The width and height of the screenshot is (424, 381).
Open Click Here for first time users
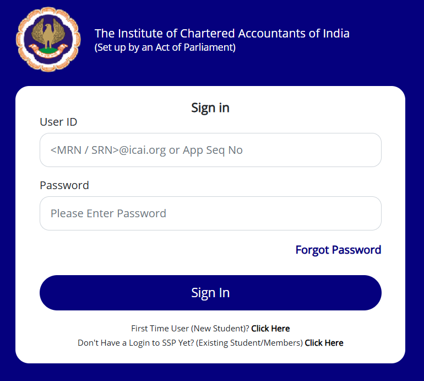pyautogui.click(x=270, y=329)
